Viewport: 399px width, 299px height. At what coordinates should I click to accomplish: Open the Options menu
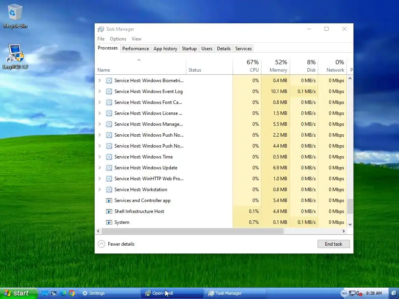click(118, 39)
